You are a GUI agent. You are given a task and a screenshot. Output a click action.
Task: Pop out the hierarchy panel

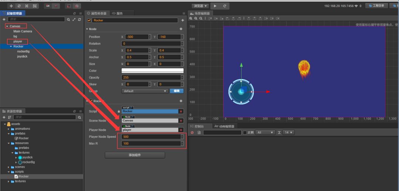pos(75,13)
